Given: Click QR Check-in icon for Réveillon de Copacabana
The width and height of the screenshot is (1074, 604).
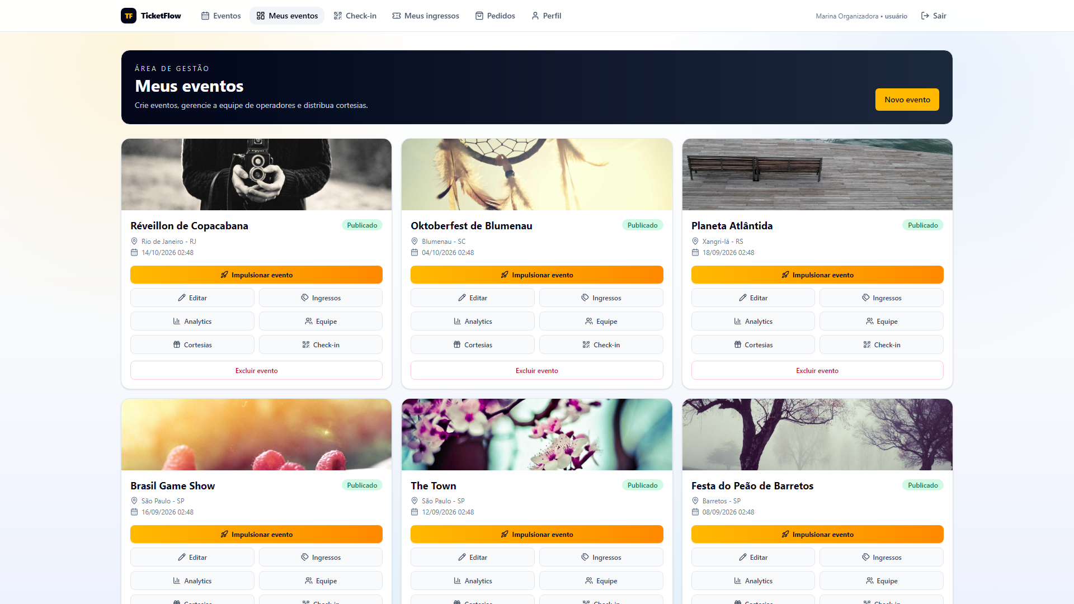Looking at the screenshot, I should (306, 345).
